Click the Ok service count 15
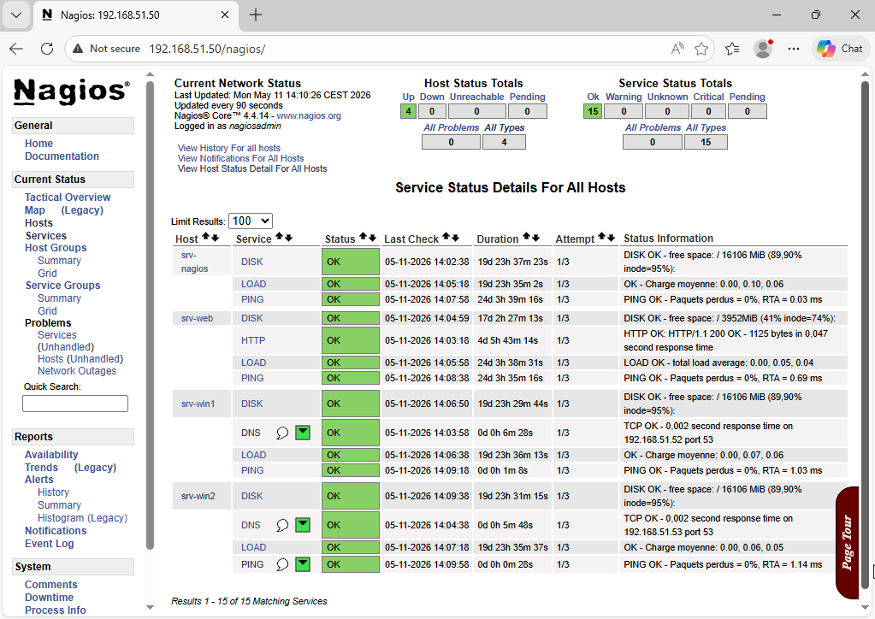 593,111
